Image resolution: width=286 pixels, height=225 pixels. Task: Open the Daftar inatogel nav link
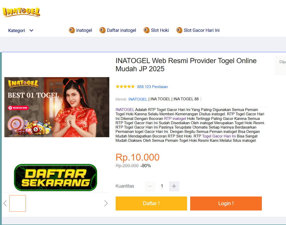[121, 30]
